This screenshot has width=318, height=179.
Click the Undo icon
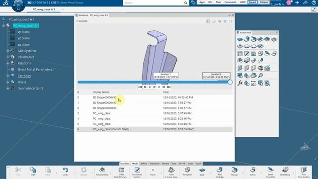pyautogui.click(x=65, y=171)
